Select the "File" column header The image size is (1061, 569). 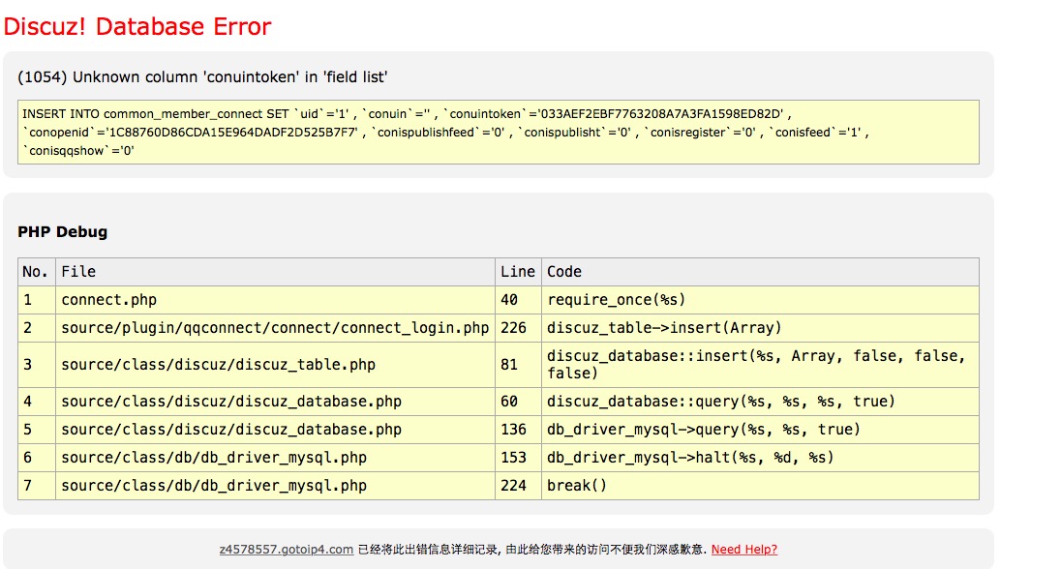[78, 272]
